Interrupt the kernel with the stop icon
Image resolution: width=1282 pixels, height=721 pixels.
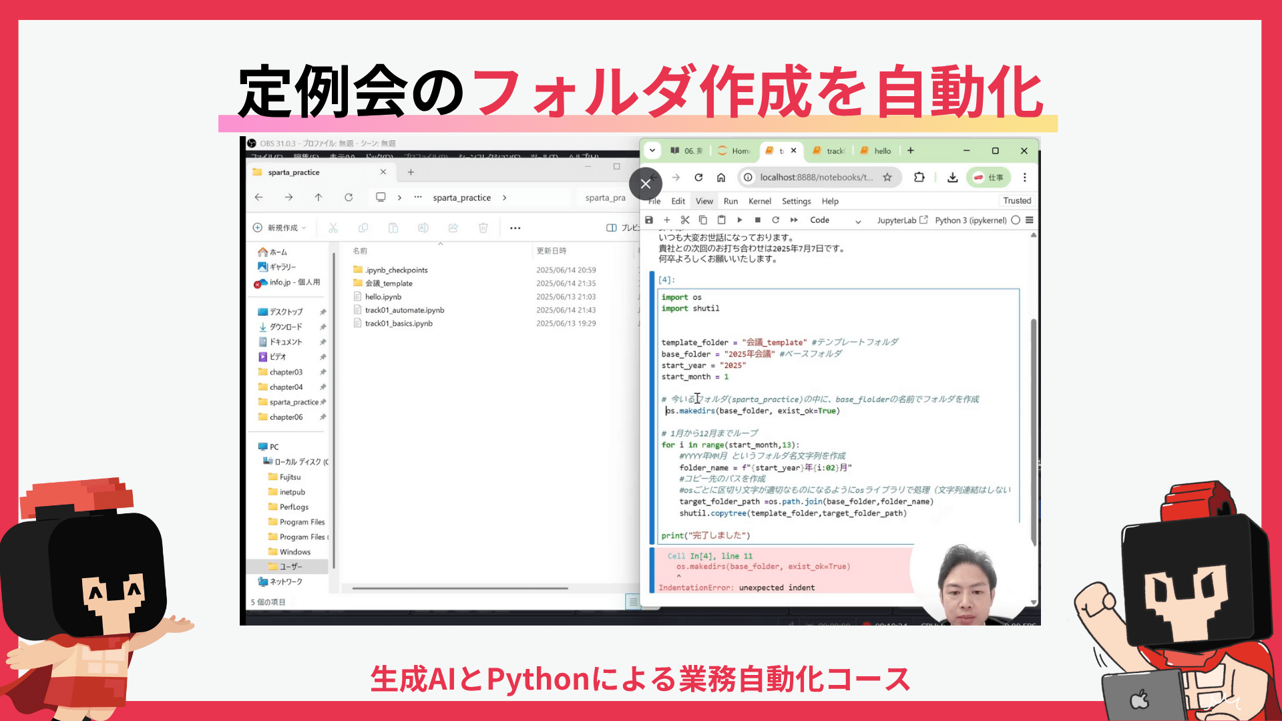coord(757,220)
